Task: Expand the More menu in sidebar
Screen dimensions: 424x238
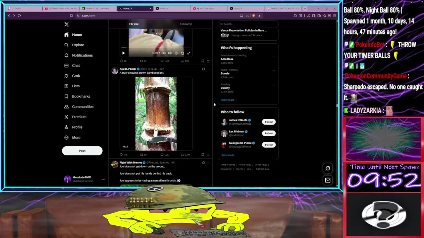Action: tap(73, 138)
